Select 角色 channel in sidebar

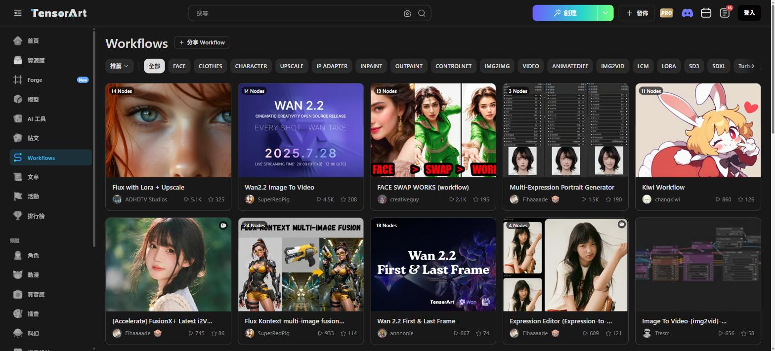[x=50, y=256]
